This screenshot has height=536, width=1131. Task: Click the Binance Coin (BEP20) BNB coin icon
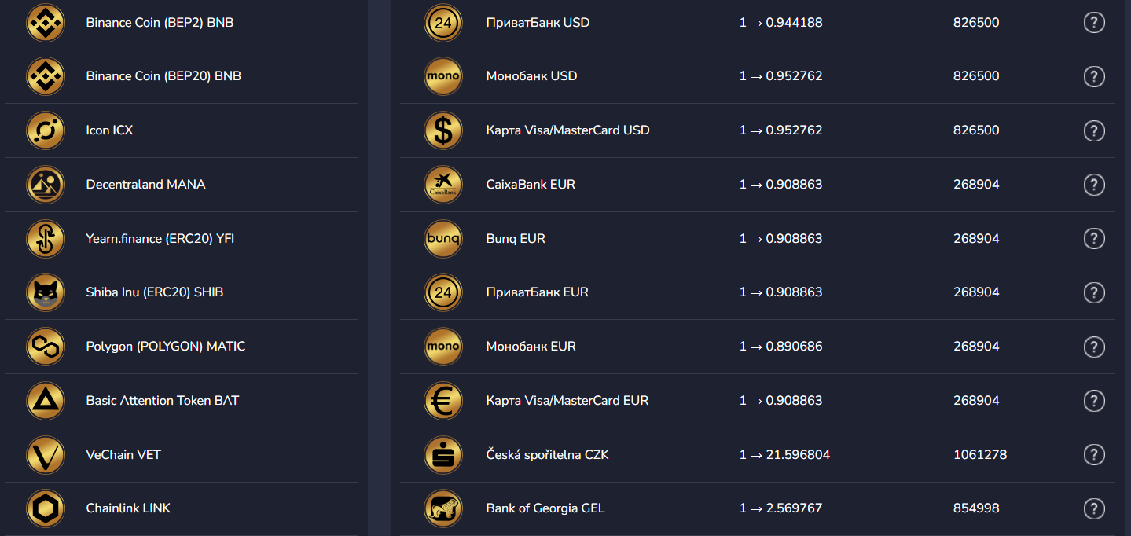click(x=46, y=76)
